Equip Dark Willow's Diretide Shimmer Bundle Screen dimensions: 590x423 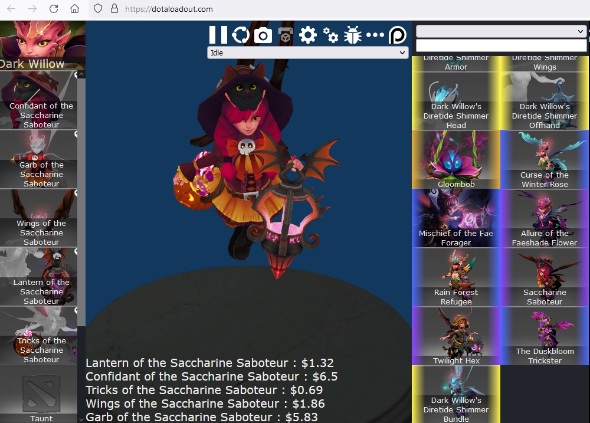[455, 395]
